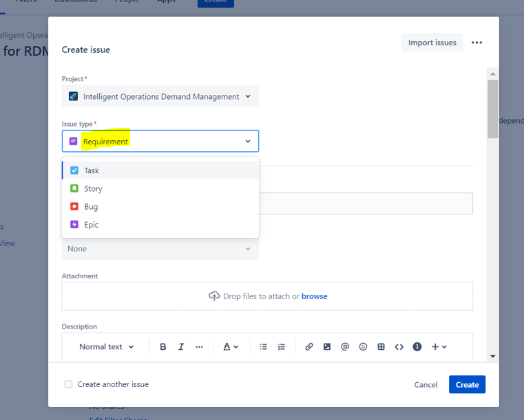Viewport: 524px width, 420px height.
Task: Insert a code snippet
Action: pos(399,347)
